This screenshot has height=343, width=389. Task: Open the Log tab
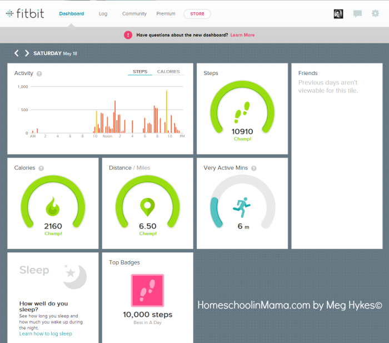103,14
